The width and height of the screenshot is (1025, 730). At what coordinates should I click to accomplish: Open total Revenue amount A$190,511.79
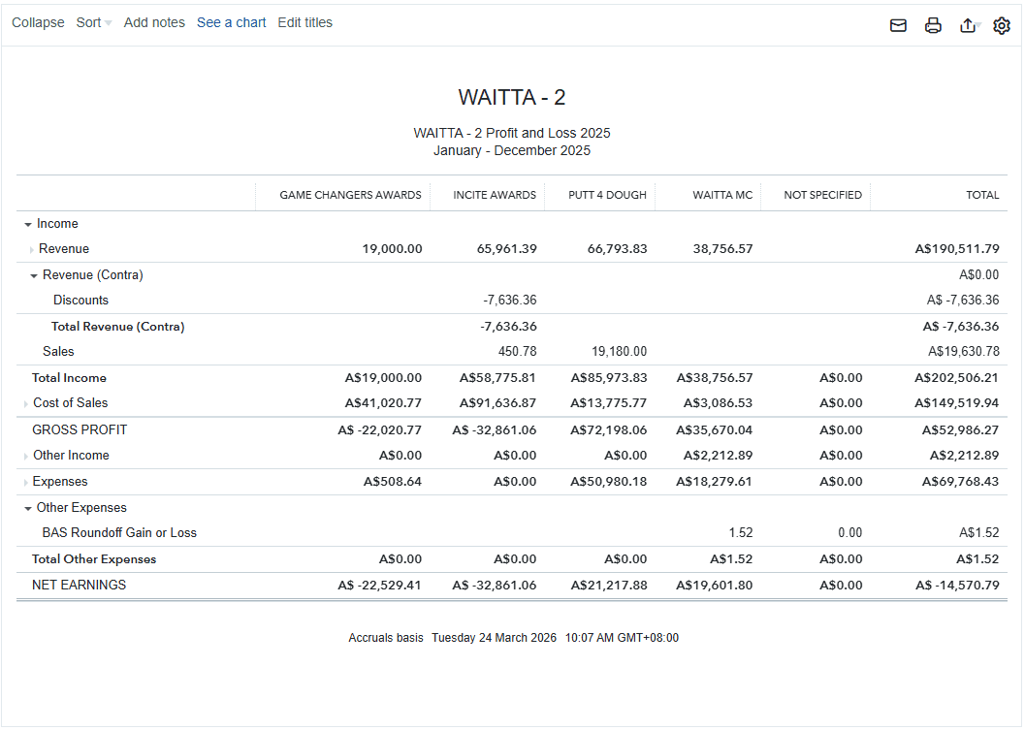point(956,249)
